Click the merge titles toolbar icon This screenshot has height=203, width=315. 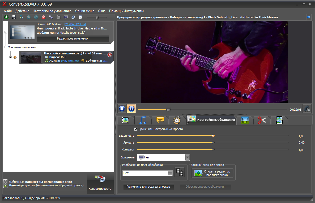coord(21,17)
